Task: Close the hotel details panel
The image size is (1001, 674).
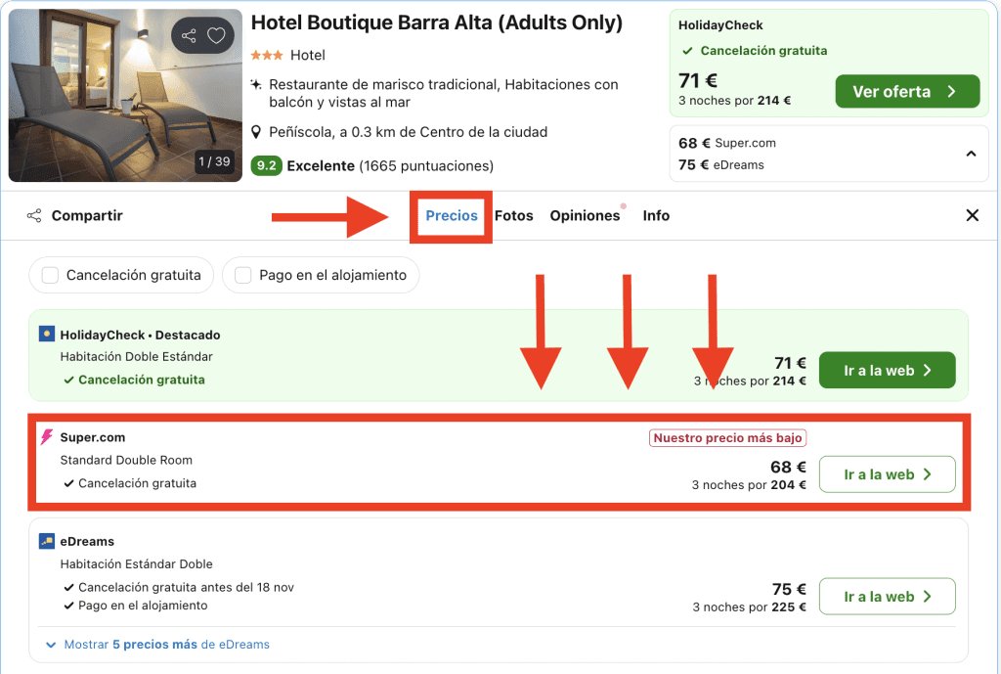Action: pyautogui.click(x=972, y=215)
